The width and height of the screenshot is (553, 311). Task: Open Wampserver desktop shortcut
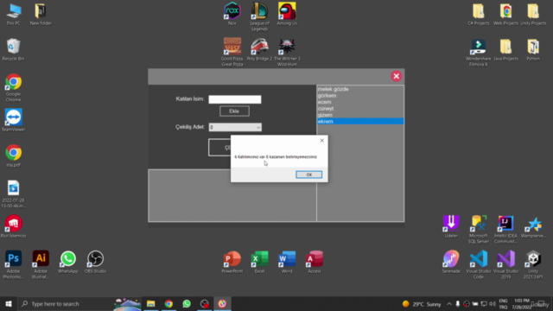pyautogui.click(x=533, y=226)
